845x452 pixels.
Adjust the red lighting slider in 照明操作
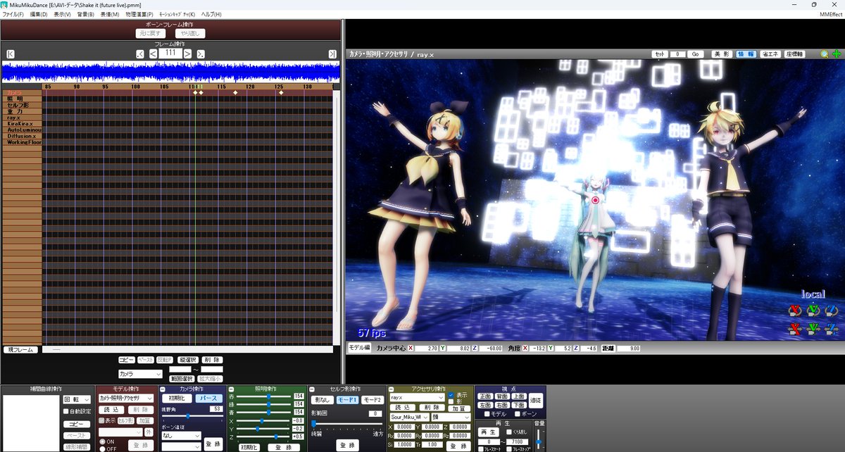tap(268, 395)
